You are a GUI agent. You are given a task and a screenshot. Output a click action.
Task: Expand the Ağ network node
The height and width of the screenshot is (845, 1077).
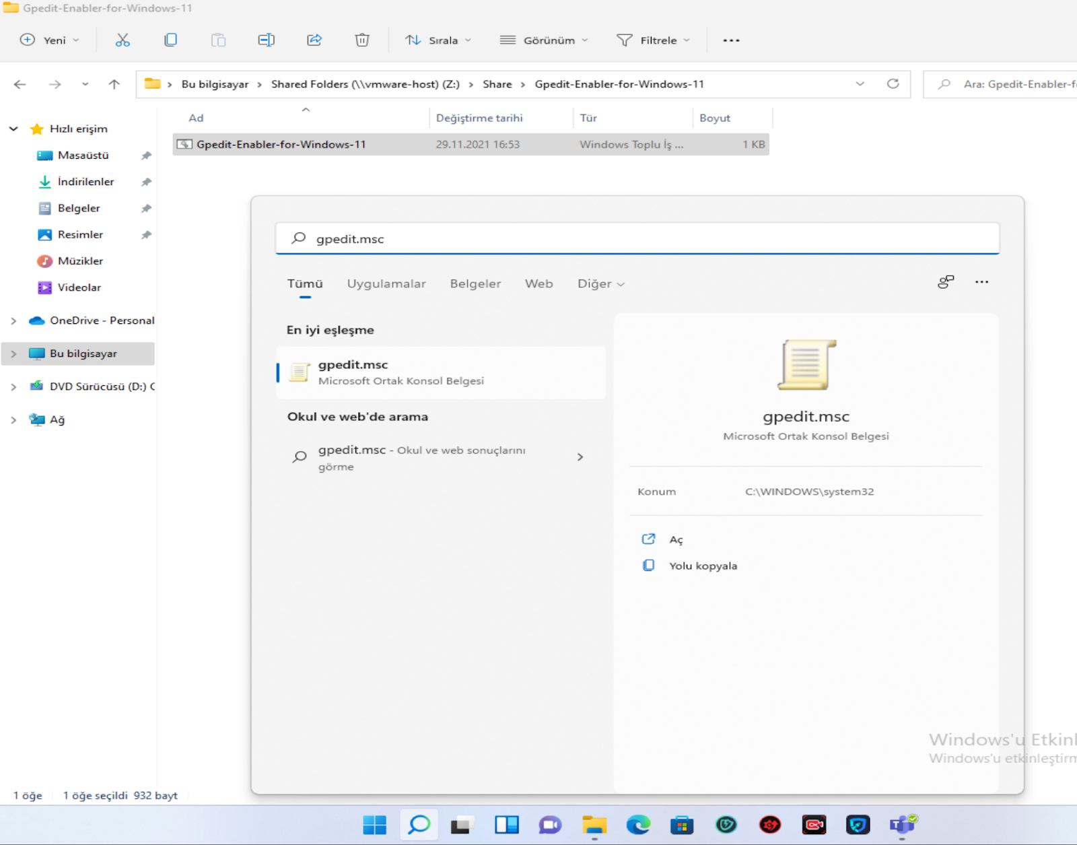coord(13,419)
